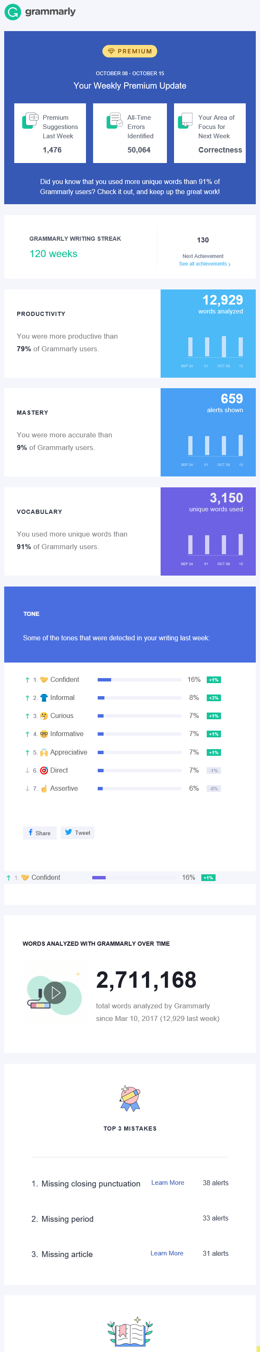Click the Top 3 Mistakes award icon
Screen dimensions: 260x1352
[130, 1098]
